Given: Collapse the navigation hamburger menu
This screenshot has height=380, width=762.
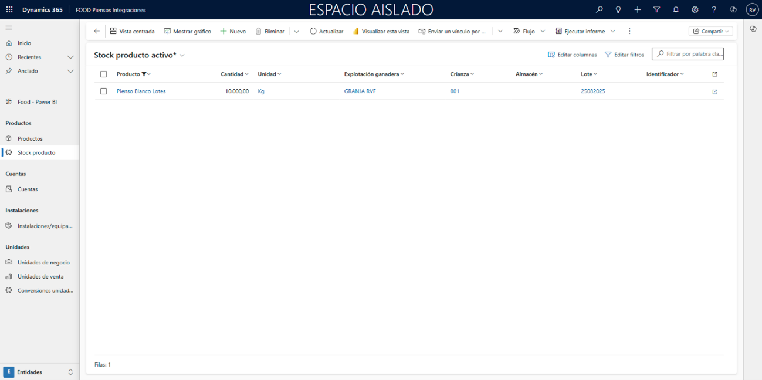Looking at the screenshot, I should [x=9, y=28].
